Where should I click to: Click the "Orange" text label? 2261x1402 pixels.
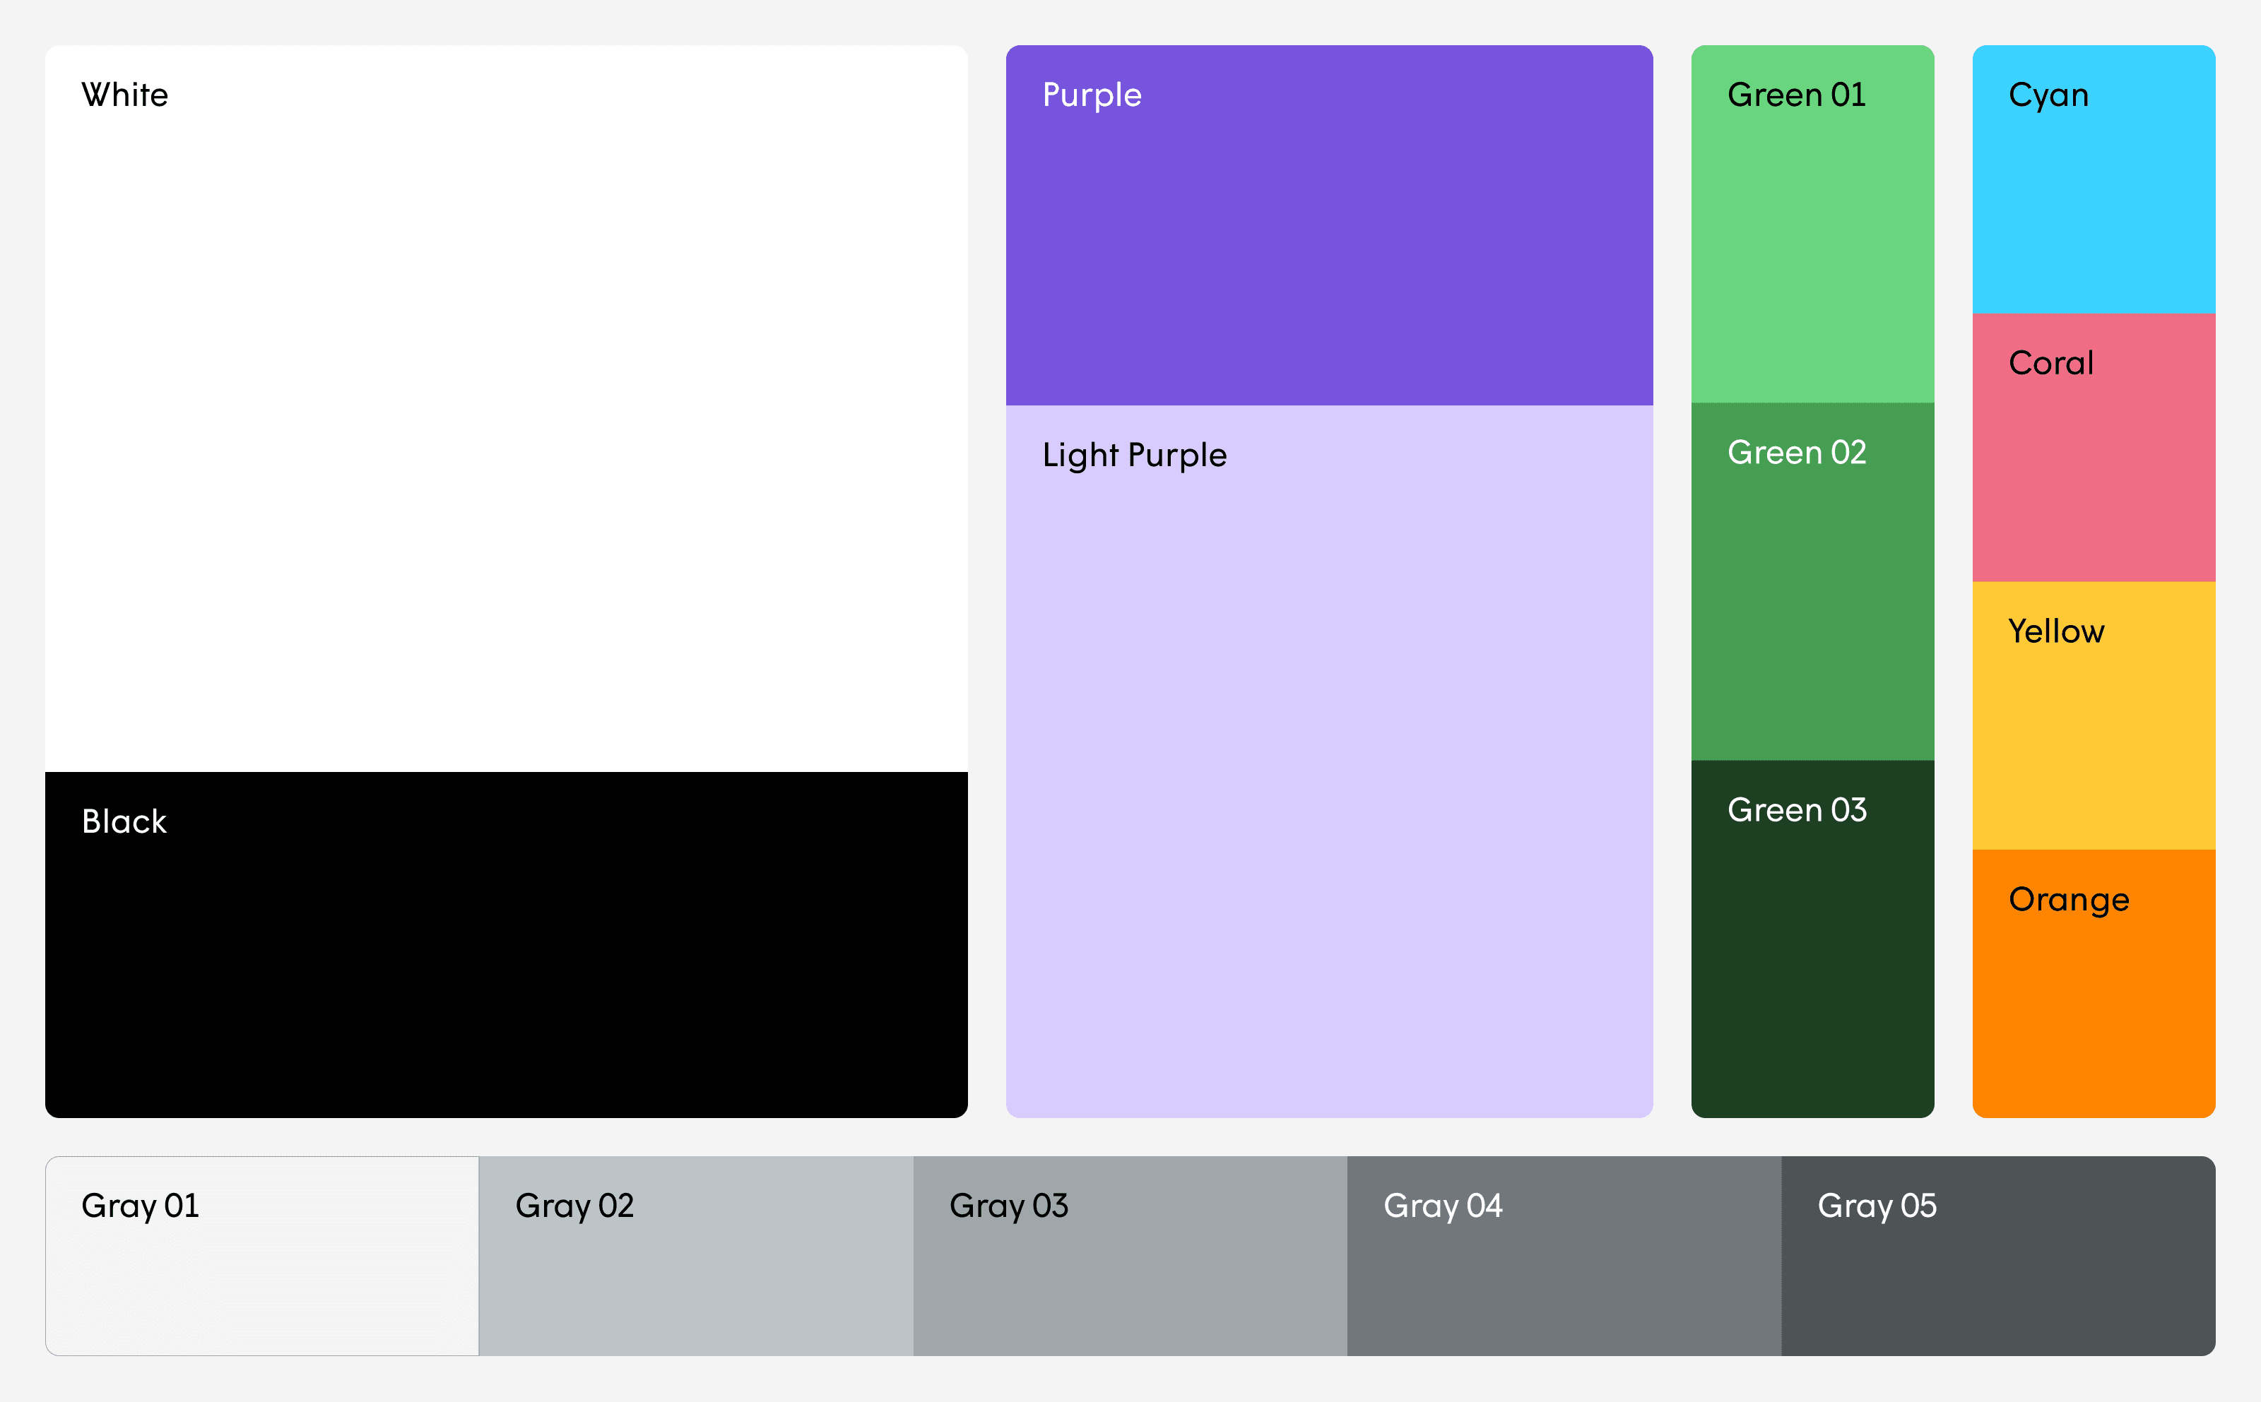point(2068,899)
